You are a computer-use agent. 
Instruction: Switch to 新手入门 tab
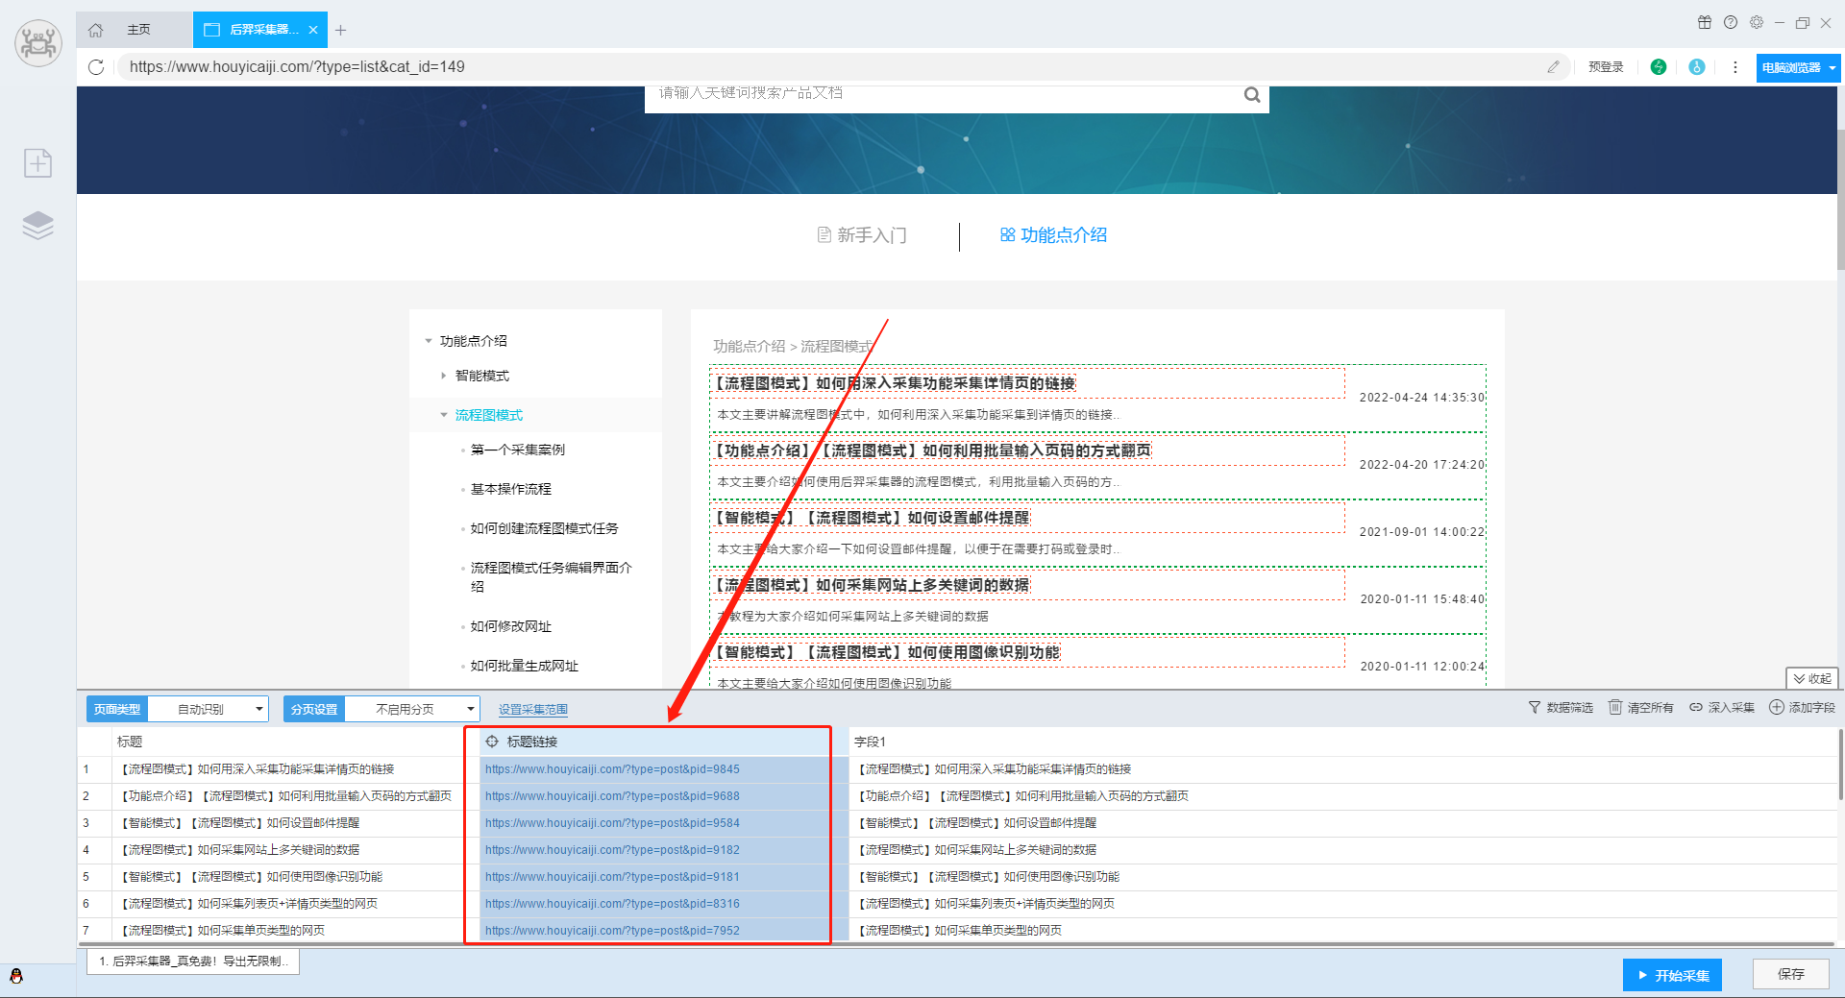[x=862, y=235]
